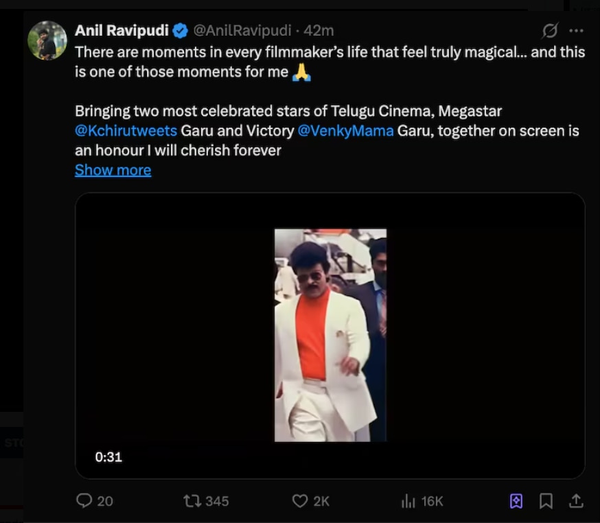Click the @AnilRavipudi handle
The image size is (600, 523).
pyautogui.click(x=242, y=30)
